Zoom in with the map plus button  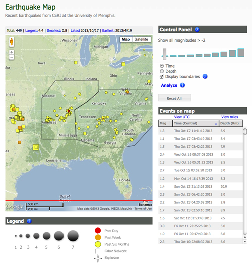tap(12, 52)
